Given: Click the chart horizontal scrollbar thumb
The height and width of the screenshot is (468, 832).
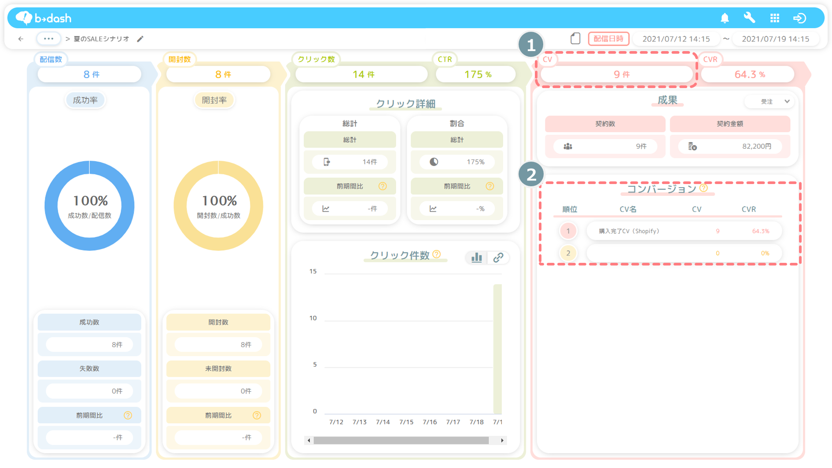Looking at the screenshot, I should [x=401, y=440].
